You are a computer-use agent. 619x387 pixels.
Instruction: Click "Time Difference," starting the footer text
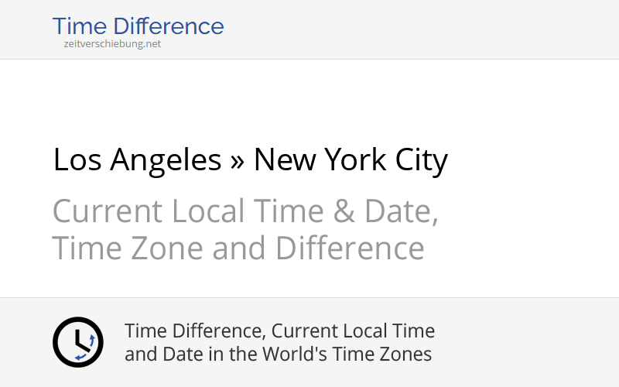[x=196, y=331]
